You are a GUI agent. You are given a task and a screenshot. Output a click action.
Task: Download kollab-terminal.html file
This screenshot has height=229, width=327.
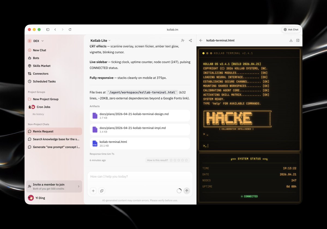coord(291,40)
